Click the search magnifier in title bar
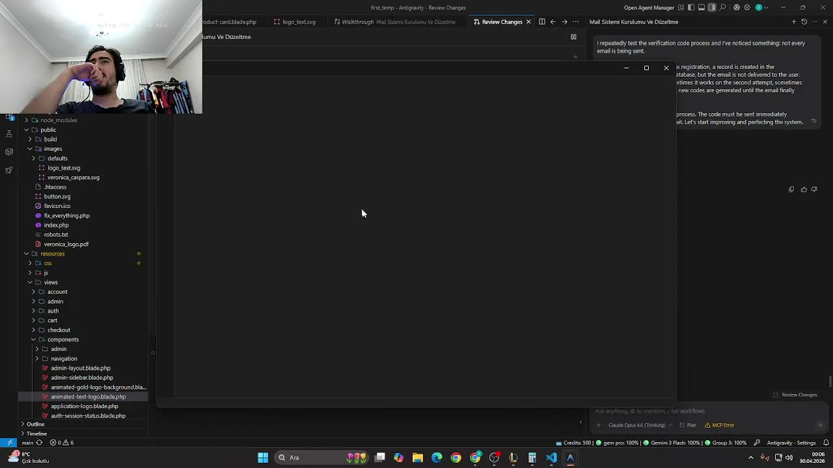 tap(723, 8)
